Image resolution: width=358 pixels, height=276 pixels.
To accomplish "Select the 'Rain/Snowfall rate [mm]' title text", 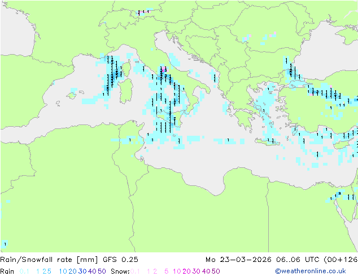I will click(49, 260).
